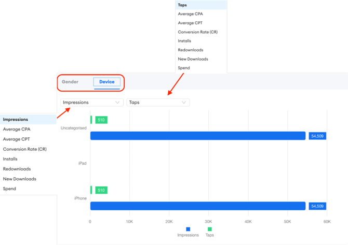Pick Average CPT in top list
Viewport: 348px width, 245px height.
point(190,23)
